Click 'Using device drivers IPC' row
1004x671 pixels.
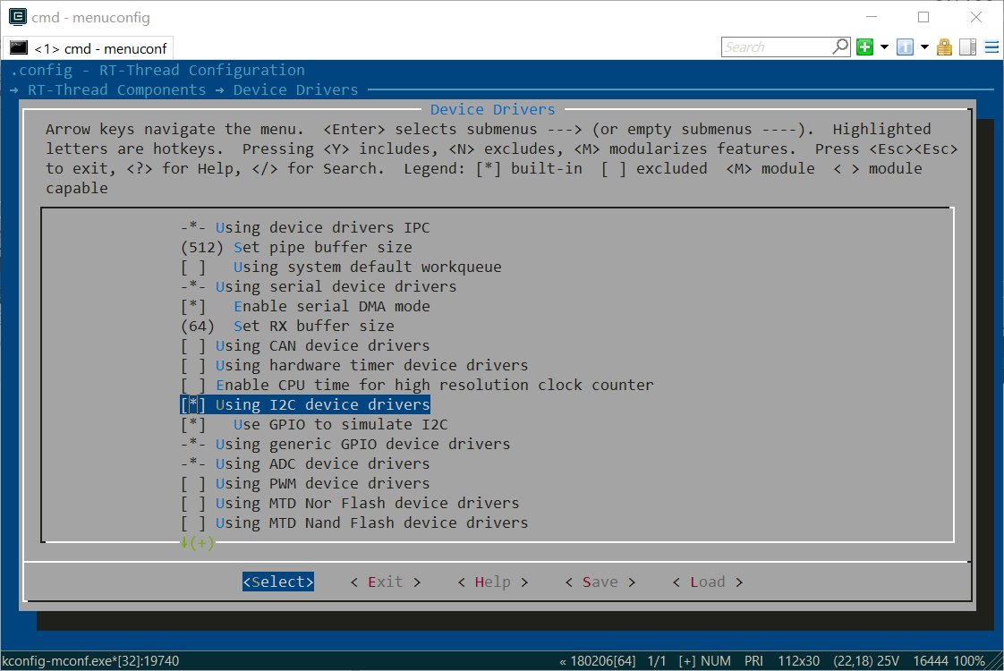pos(305,228)
